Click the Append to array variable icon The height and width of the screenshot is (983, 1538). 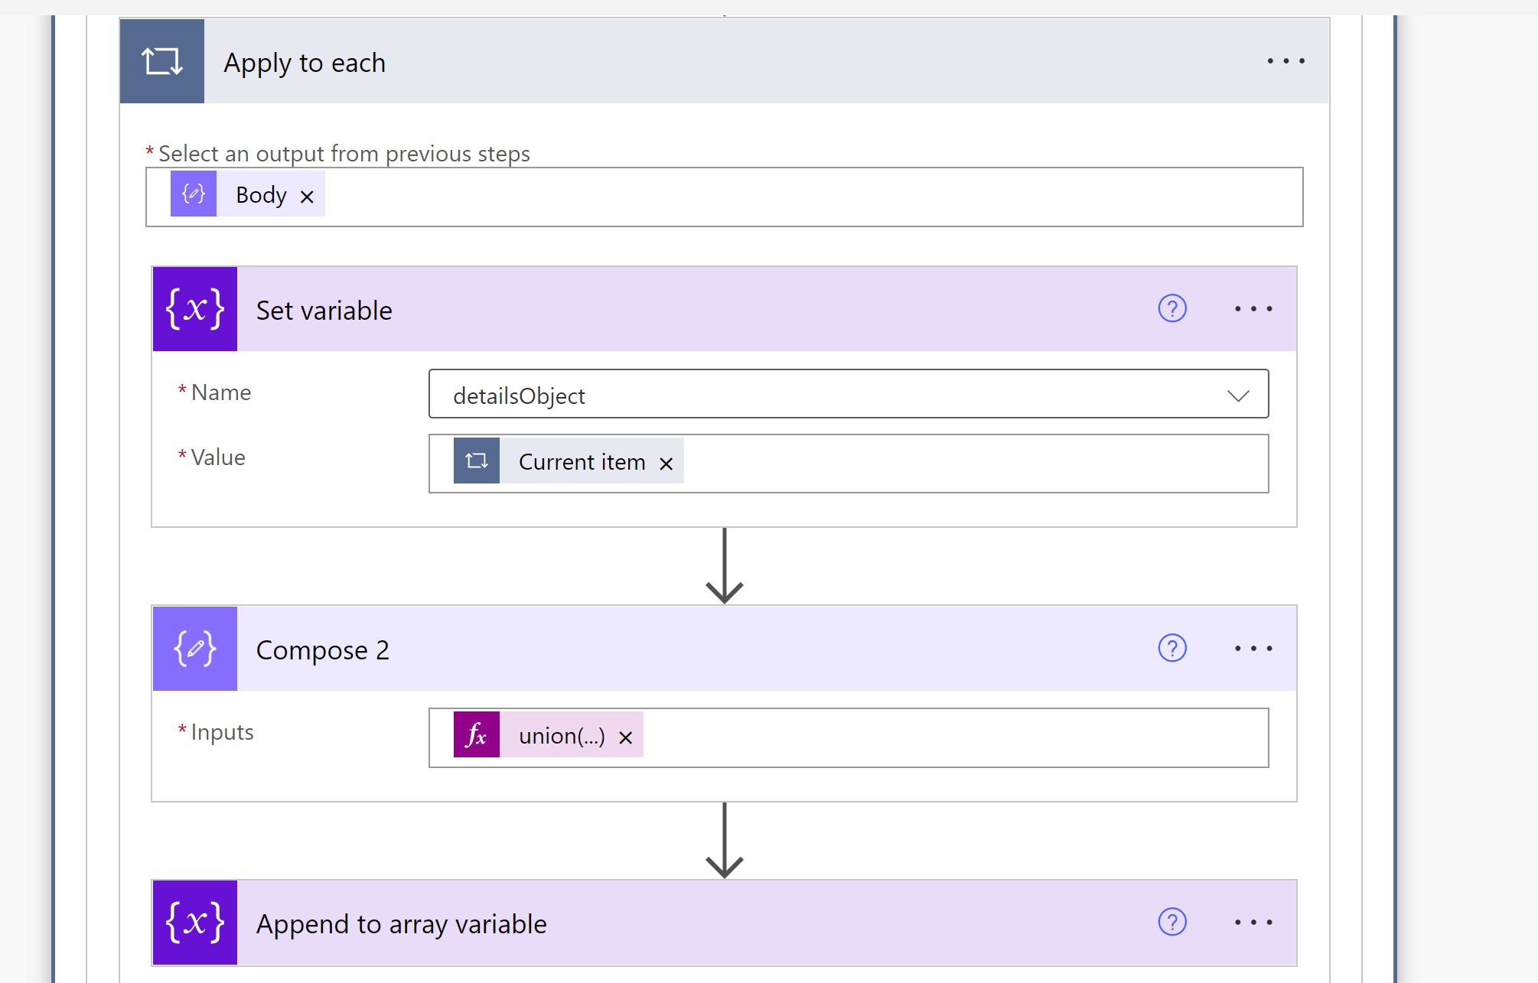pos(195,923)
